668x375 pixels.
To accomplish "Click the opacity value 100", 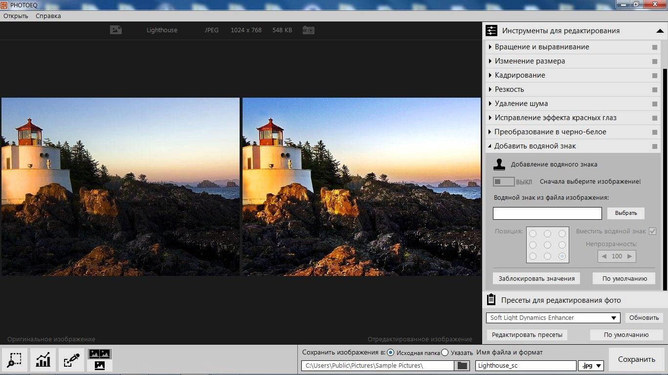I will tap(617, 256).
